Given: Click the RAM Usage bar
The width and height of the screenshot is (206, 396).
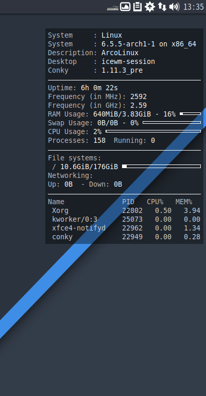Looking at the screenshot, I should pyautogui.click(x=191, y=114).
